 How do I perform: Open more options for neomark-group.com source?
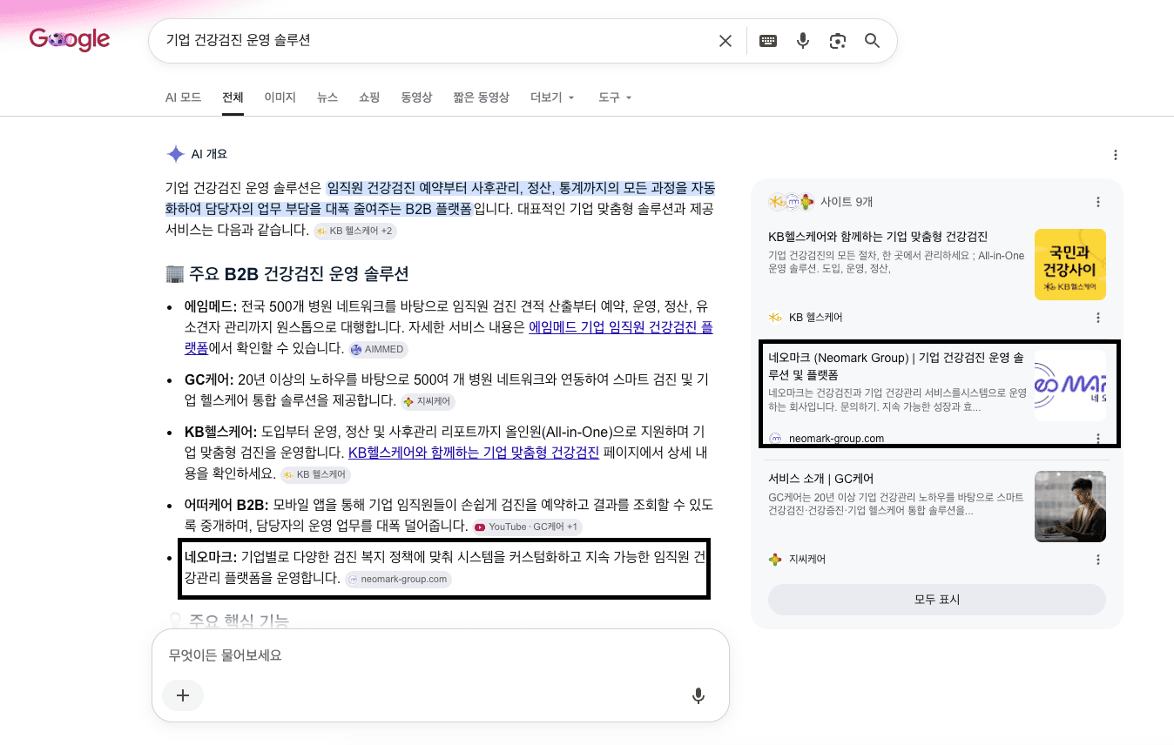pos(1098,439)
